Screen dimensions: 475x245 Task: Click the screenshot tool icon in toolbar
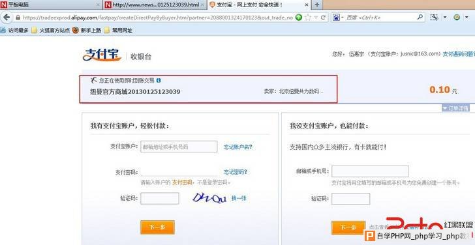(434, 17)
